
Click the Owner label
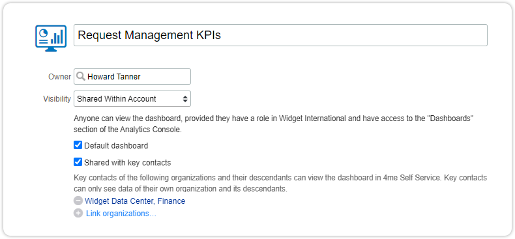[59, 77]
